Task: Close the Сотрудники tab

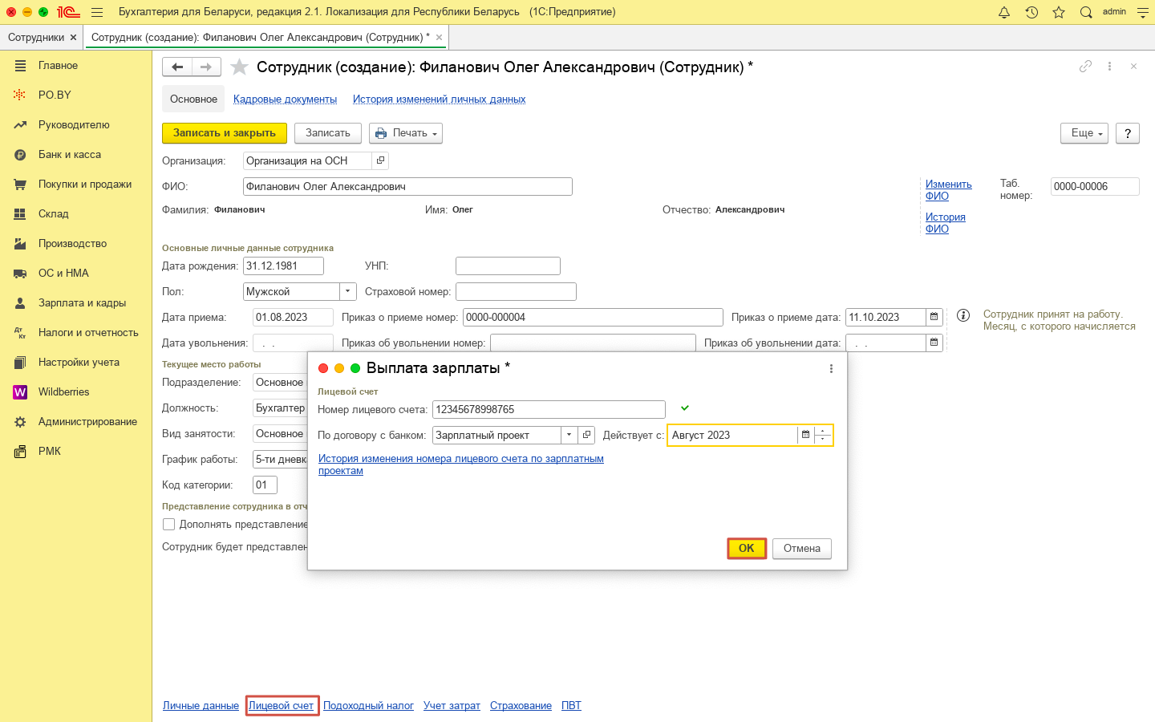Action: [74, 37]
